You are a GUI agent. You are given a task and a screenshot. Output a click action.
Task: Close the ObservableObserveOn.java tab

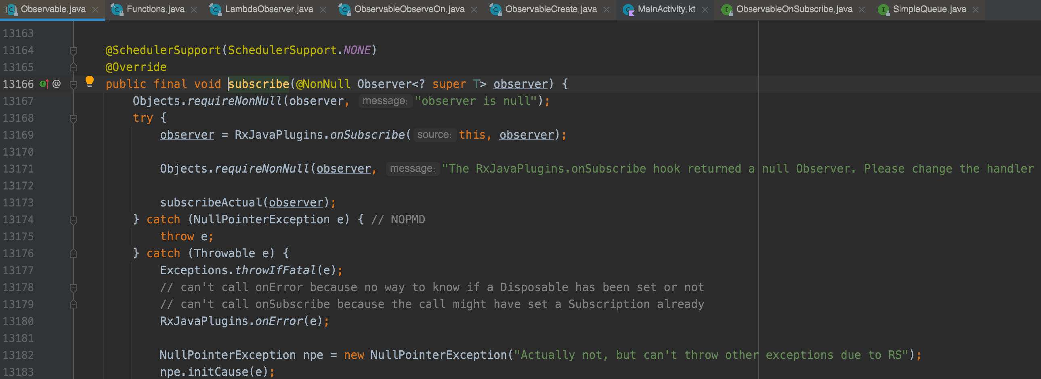tap(474, 10)
